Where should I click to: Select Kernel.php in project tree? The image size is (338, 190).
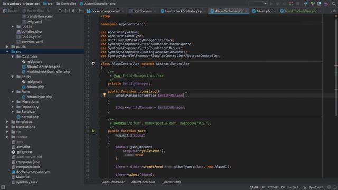(30, 117)
